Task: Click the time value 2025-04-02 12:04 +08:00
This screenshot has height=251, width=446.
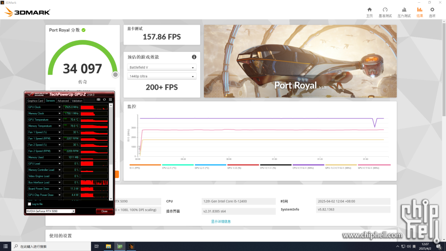Action: point(353,201)
